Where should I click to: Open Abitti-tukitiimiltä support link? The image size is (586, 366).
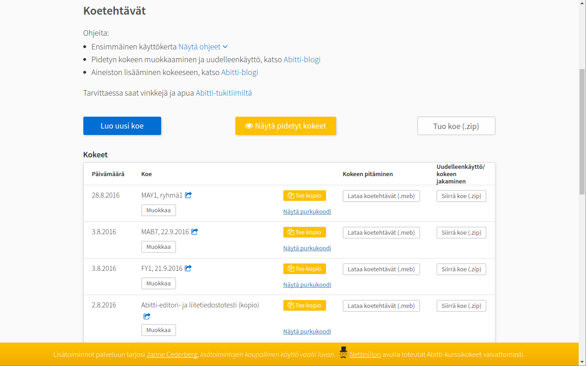[x=224, y=93]
